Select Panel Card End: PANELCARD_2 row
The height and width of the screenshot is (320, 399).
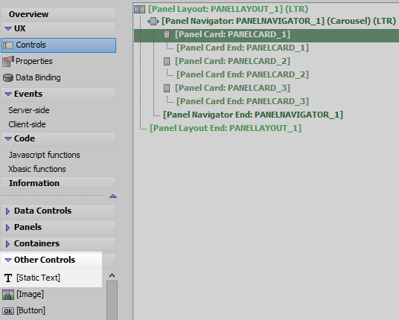click(243, 74)
